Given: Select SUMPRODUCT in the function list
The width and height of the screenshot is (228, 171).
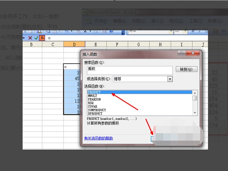Looking at the screenshot, I should (97, 110).
